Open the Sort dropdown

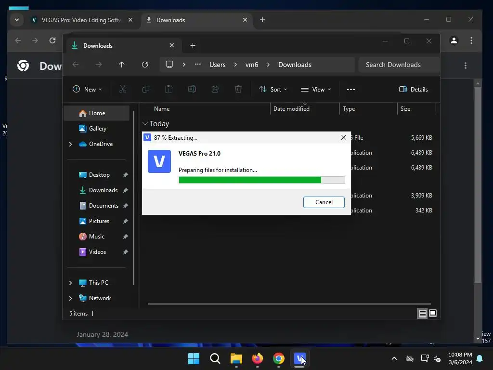(x=273, y=89)
